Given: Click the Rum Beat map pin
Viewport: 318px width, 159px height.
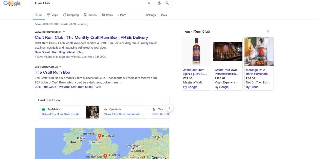Looking at the screenshot, I should 99,136.
